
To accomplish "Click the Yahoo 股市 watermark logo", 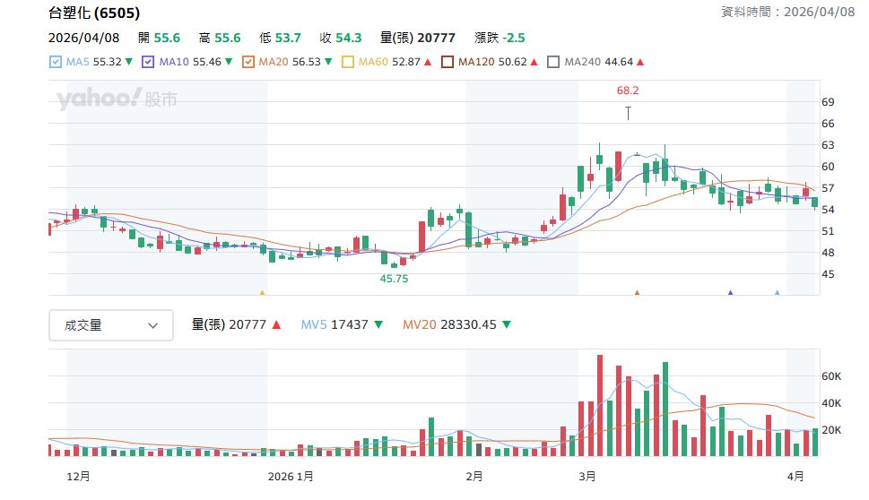I will tap(117, 99).
